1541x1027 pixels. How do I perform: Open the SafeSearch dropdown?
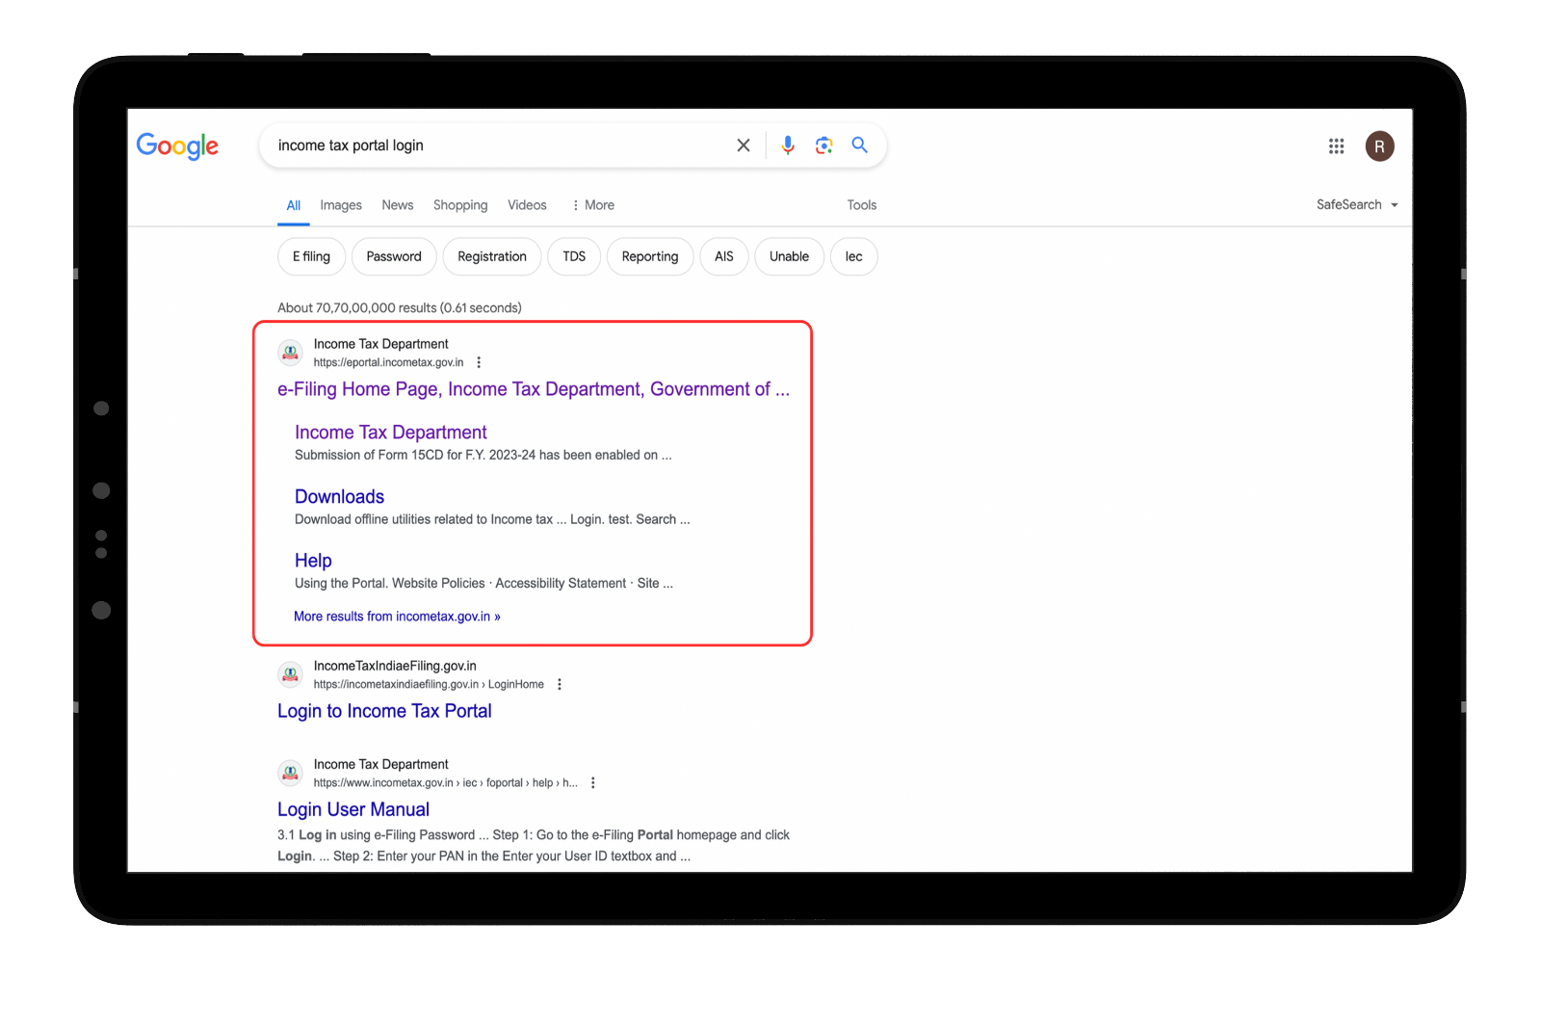coord(1357,204)
